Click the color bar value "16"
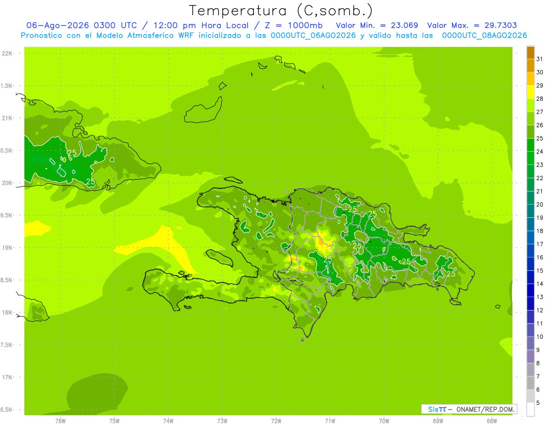The image size is (552, 427). (x=540, y=257)
